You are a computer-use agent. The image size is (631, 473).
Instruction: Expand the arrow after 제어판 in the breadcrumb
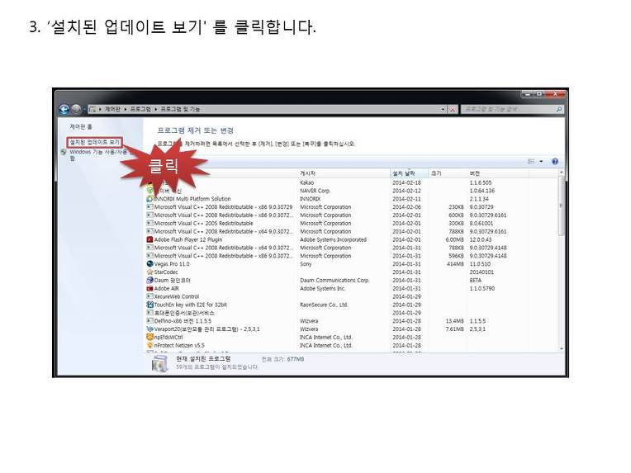point(126,109)
